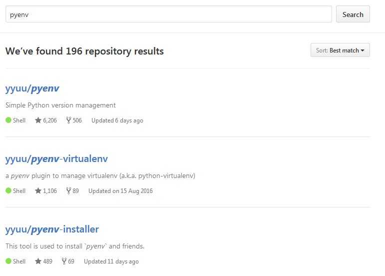Open the yyuu/pyenv repository link
The height and width of the screenshot is (276, 385).
[32, 88]
